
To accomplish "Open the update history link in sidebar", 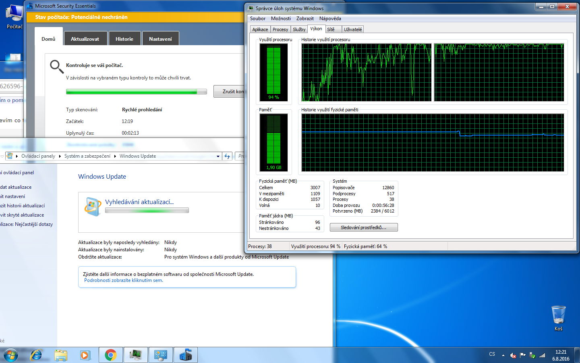I will [22, 206].
